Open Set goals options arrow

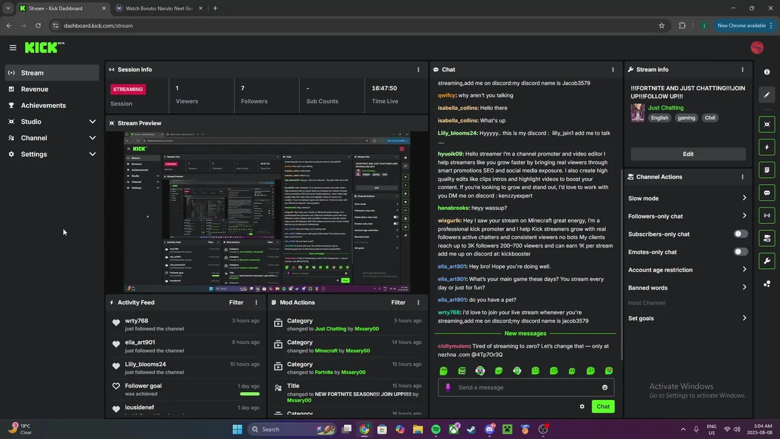(x=744, y=318)
